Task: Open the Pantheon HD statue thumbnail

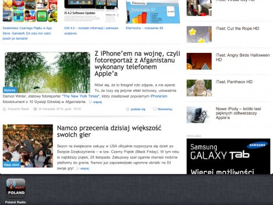Action: [199, 88]
